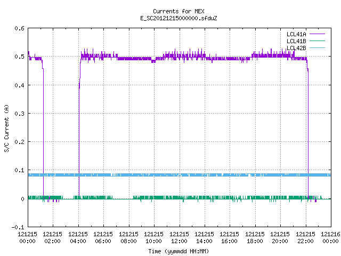This screenshot has width=341, height=256.
Task: Click the chart title 'Currents for MEX'
Action: [178, 11]
